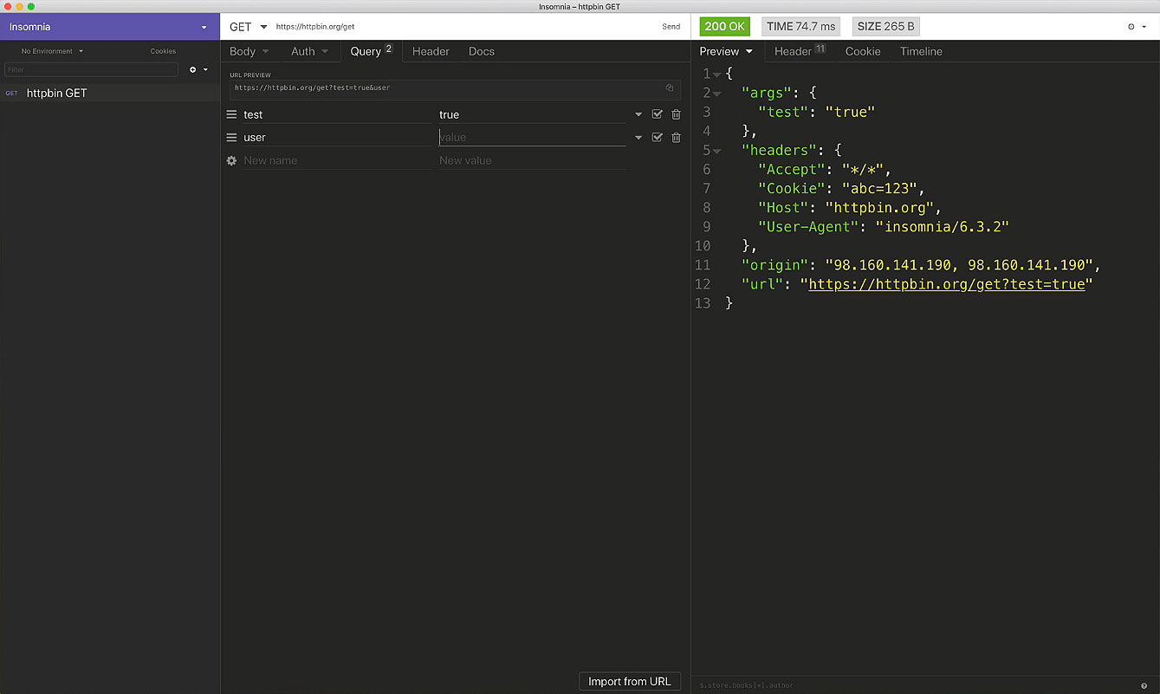
Task: Click the 200 OK status tag
Action: [725, 27]
